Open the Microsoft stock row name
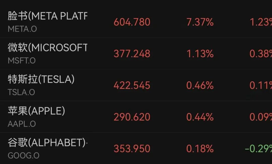Viewport: 272px width, 164px height. tap(48, 48)
